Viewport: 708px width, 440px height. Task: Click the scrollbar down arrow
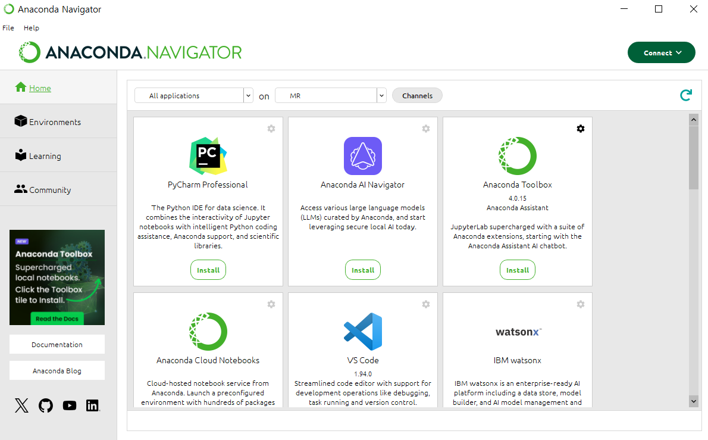click(694, 401)
